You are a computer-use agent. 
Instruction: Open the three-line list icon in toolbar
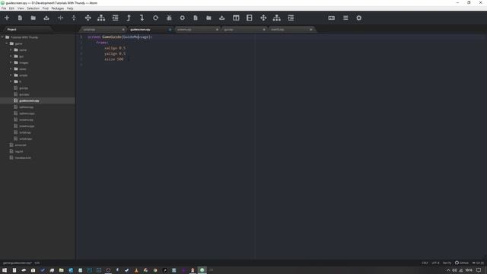(345, 18)
